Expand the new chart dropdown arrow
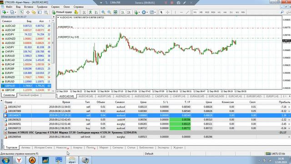 coord(7,12)
